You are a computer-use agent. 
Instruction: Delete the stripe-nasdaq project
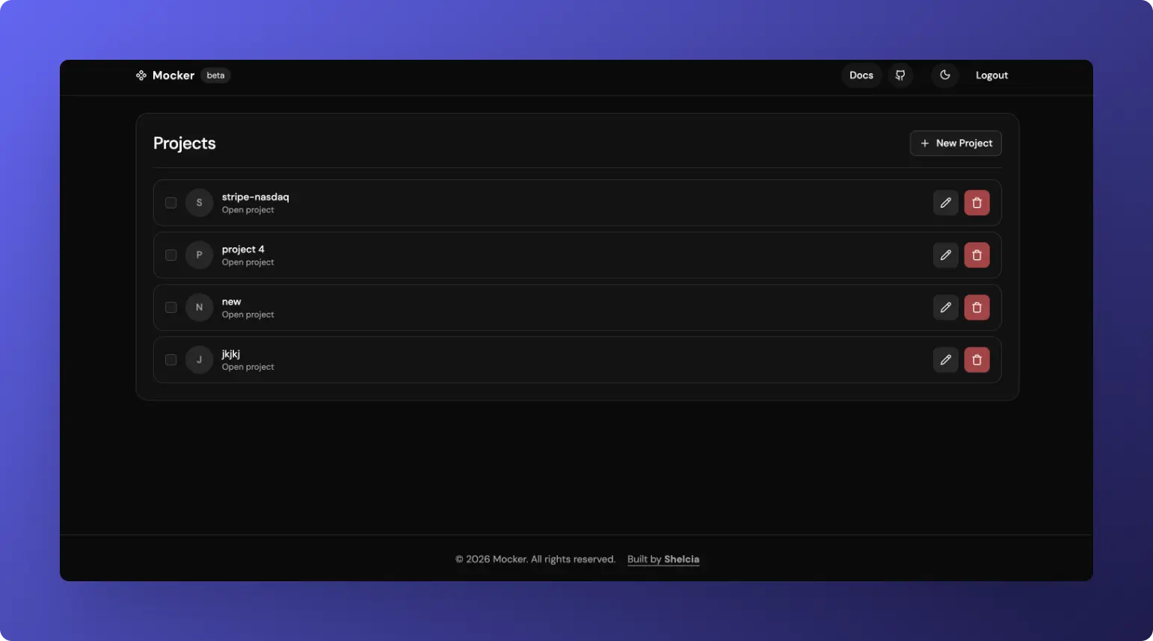point(977,203)
